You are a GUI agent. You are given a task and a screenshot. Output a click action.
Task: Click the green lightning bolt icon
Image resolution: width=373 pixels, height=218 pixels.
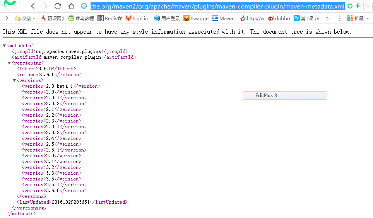(x=358, y=6)
